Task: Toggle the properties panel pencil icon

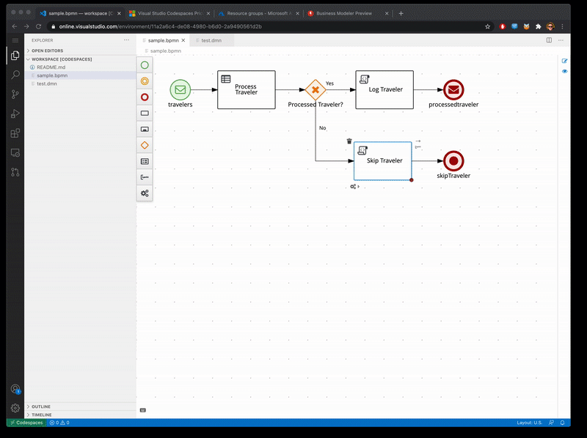Action: point(564,61)
